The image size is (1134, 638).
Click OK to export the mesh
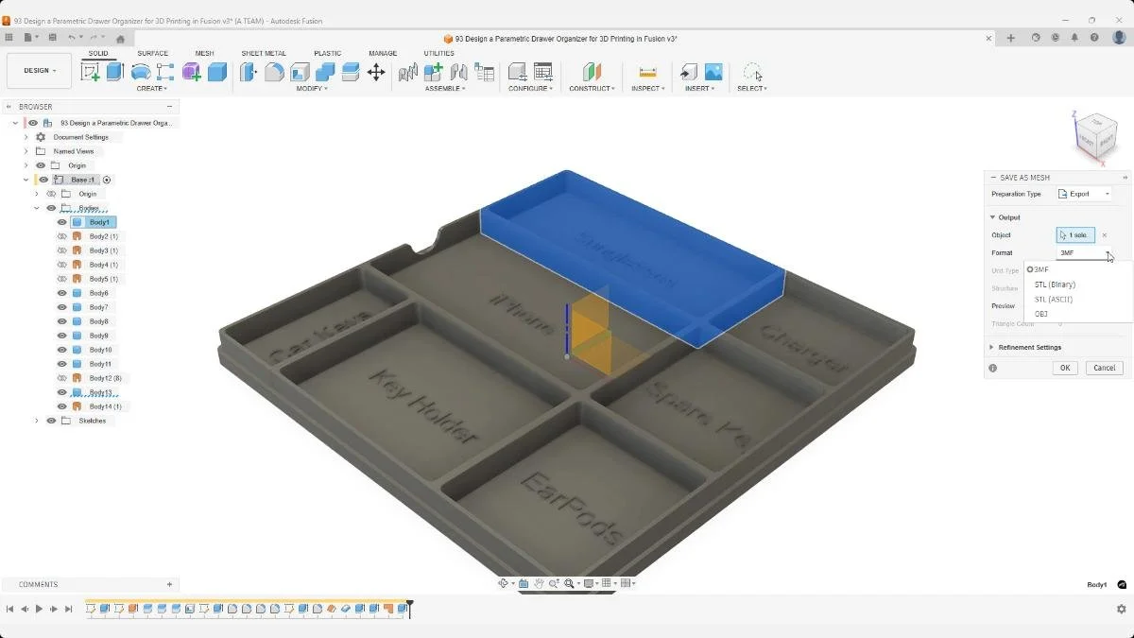1065,368
